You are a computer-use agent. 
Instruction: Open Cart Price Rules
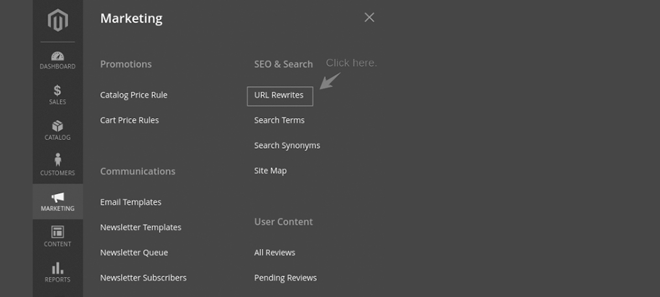[x=129, y=121]
